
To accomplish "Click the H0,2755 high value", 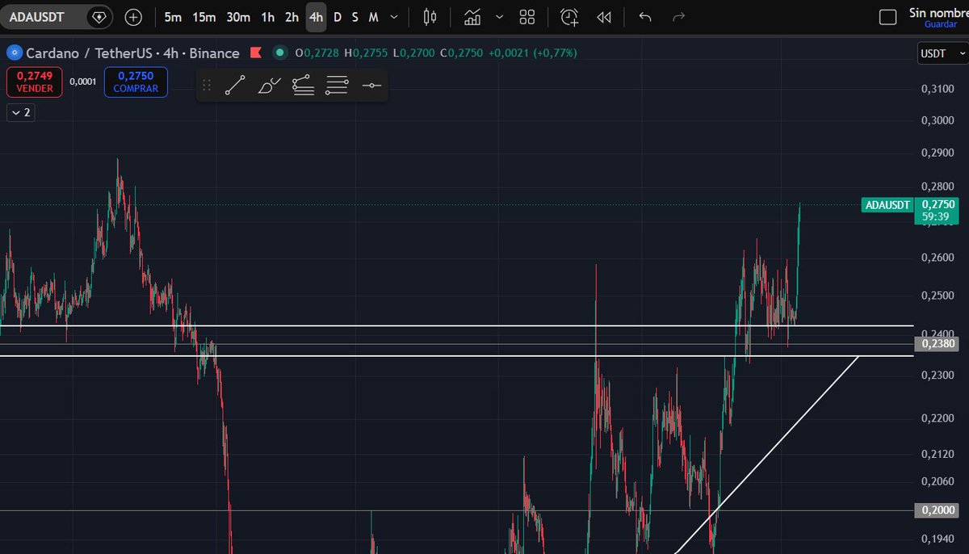I will (x=366, y=53).
